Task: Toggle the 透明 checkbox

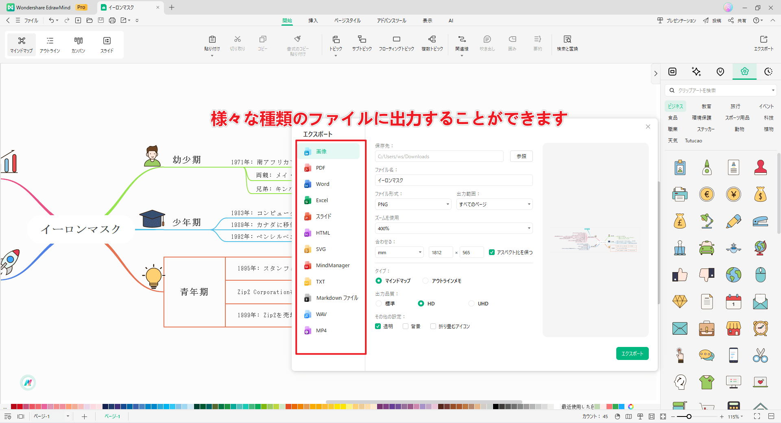Action: coord(378,326)
